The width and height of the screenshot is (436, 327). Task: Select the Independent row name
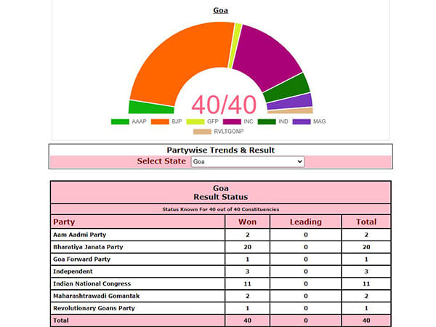click(73, 271)
